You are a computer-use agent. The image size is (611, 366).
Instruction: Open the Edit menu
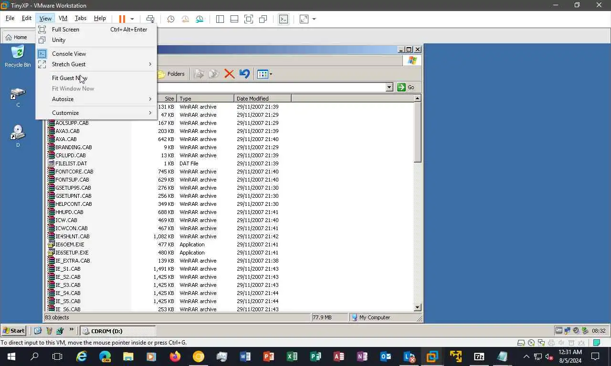[27, 18]
